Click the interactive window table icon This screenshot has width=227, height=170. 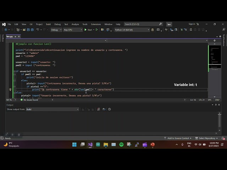click(158, 30)
